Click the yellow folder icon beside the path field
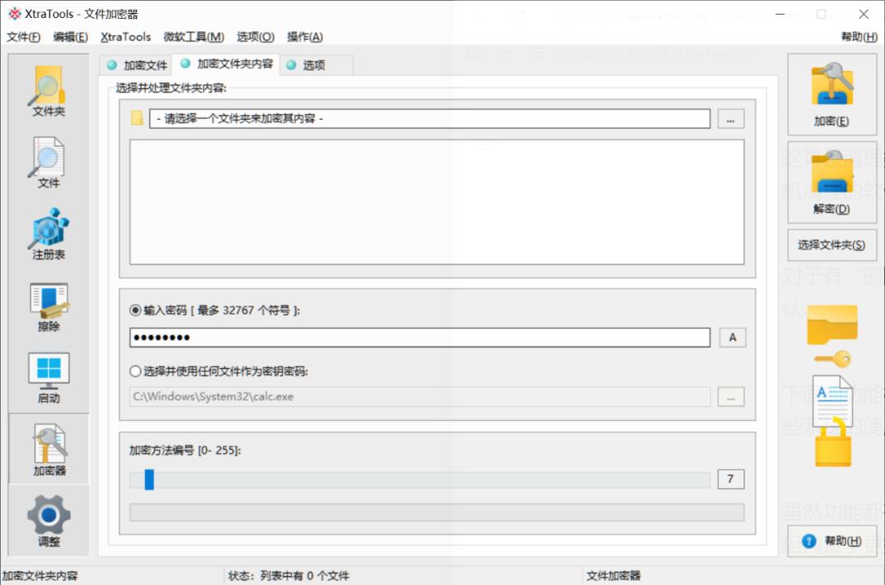885x585 pixels. click(x=138, y=118)
